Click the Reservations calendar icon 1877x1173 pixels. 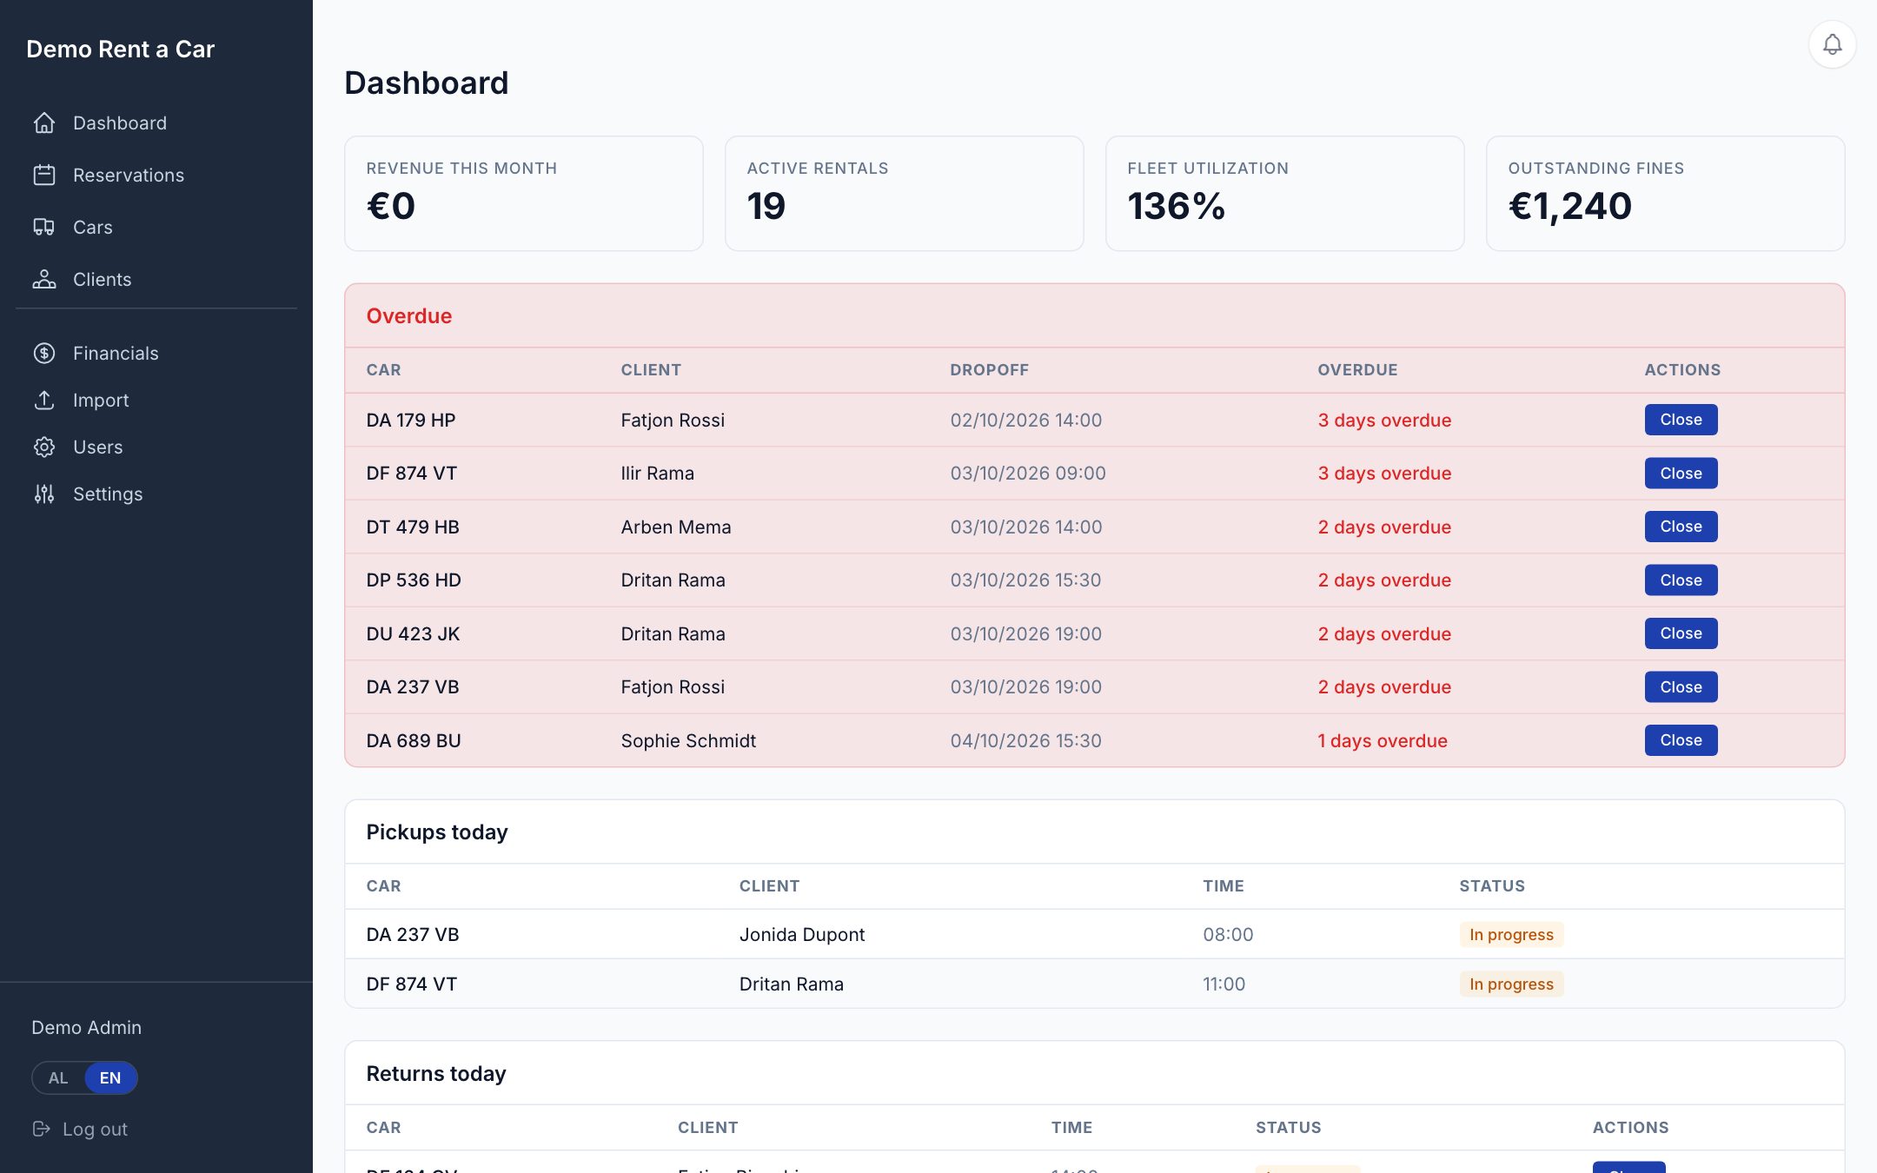pos(44,175)
